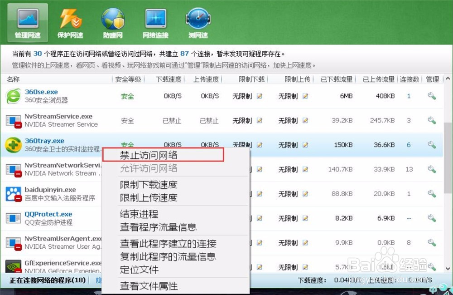
Task: Open the 保护网速 tab
Action: 70,24
